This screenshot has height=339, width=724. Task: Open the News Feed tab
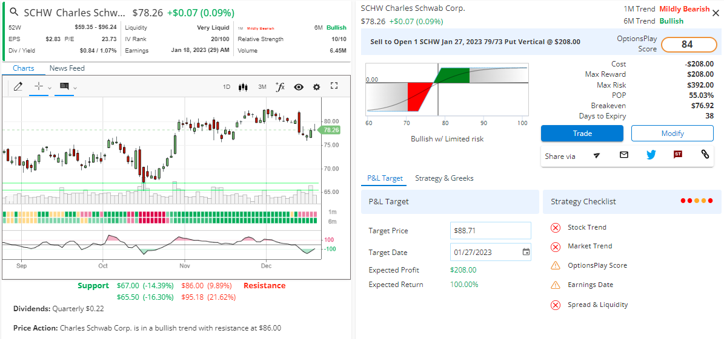tap(67, 68)
